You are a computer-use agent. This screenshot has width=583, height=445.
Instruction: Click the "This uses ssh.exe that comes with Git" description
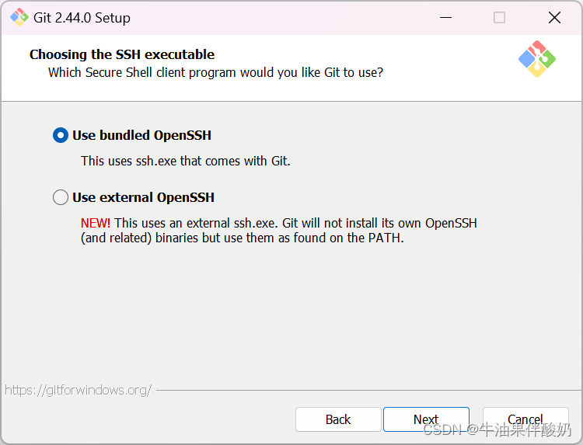(186, 161)
